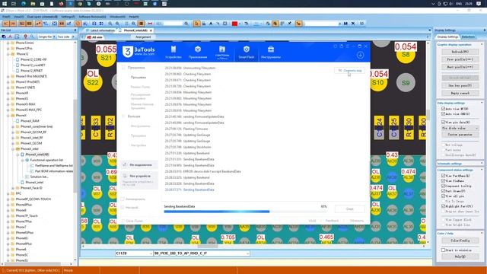The width and height of the screenshot is (487, 274).
Task: Select the AB side tab
Action: [94, 37]
